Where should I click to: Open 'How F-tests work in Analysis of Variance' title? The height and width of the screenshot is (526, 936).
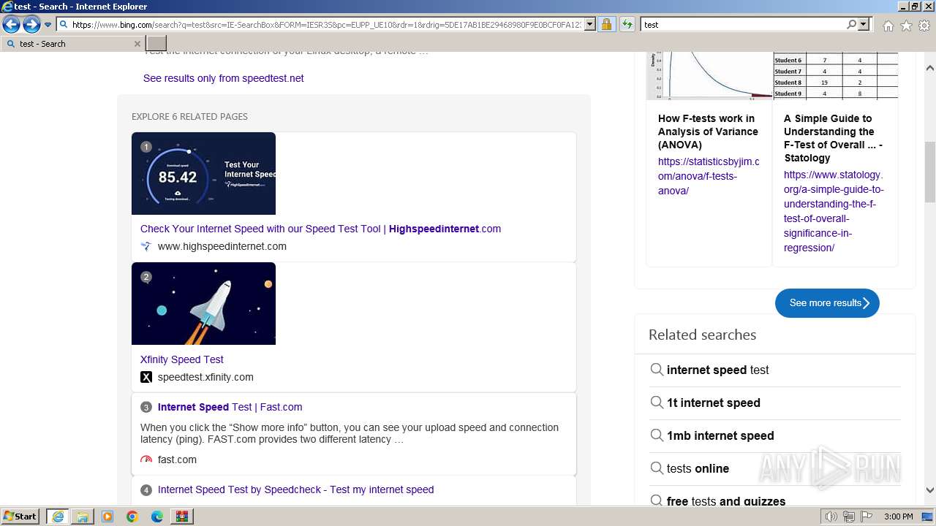708,131
